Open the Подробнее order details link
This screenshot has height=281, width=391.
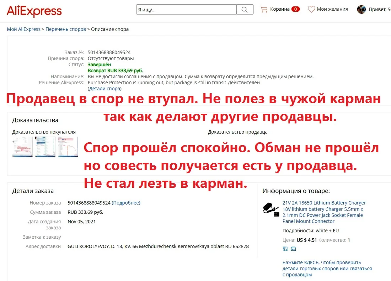point(126,203)
